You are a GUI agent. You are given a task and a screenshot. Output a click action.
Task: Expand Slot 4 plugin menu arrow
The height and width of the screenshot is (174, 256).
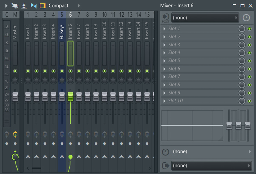point(164,53)
